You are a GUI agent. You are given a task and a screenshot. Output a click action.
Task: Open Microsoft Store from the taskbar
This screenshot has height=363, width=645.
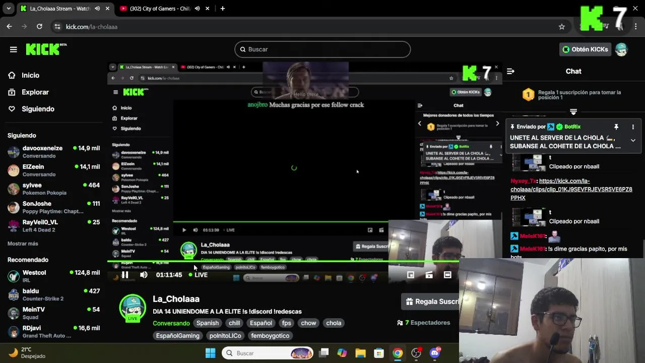coord(379,353)
